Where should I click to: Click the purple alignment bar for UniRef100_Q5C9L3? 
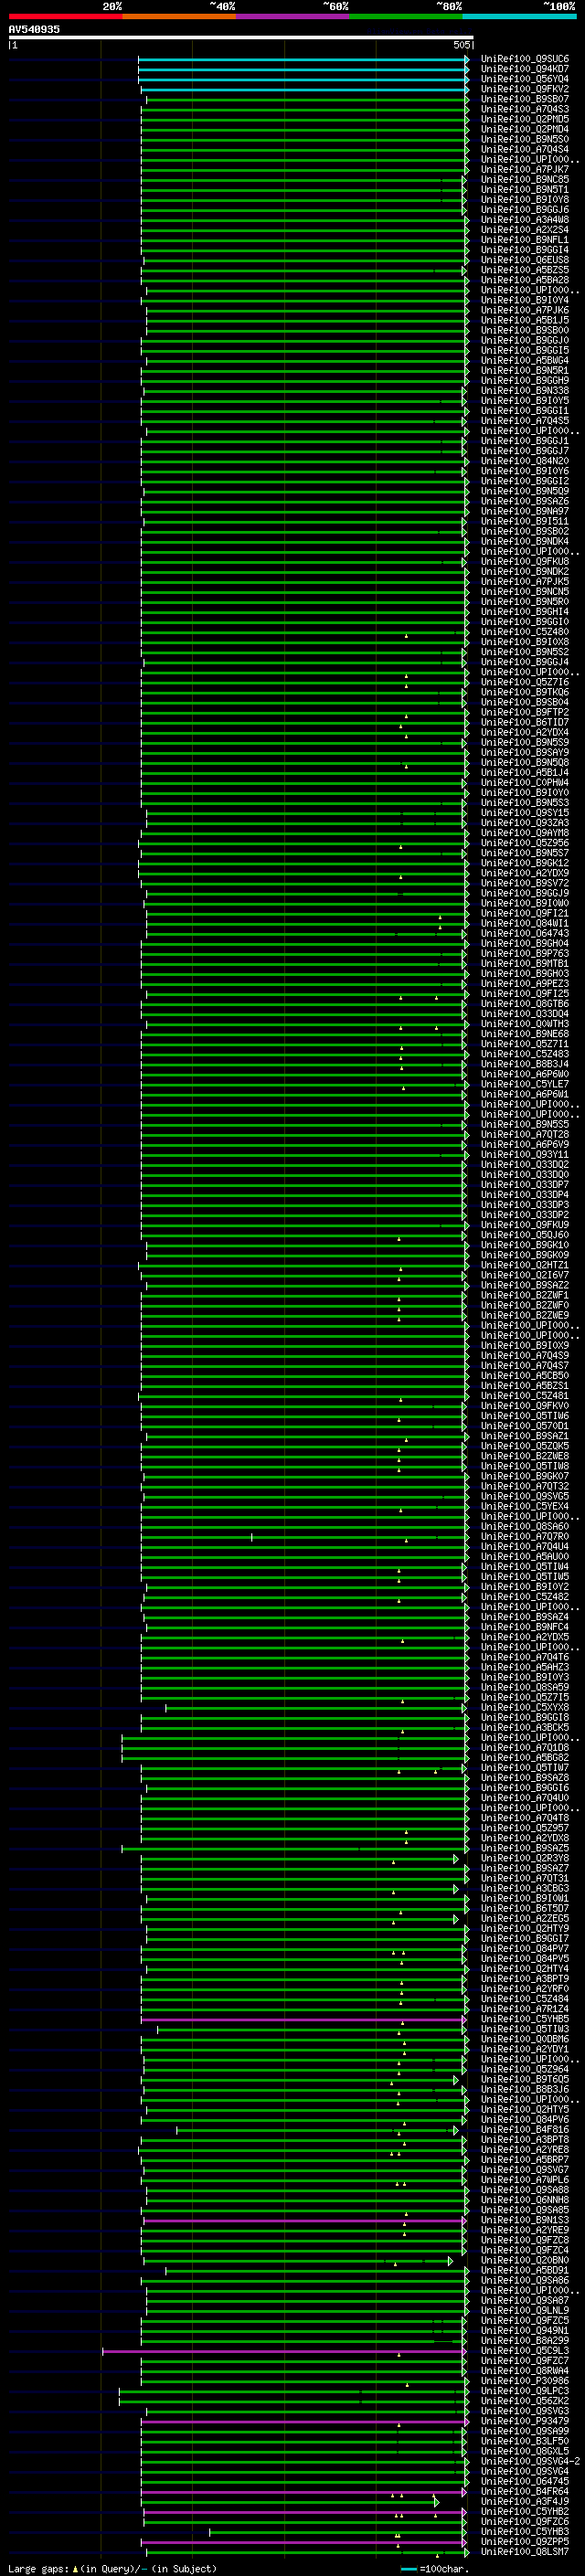click(x=284, y=2352)
